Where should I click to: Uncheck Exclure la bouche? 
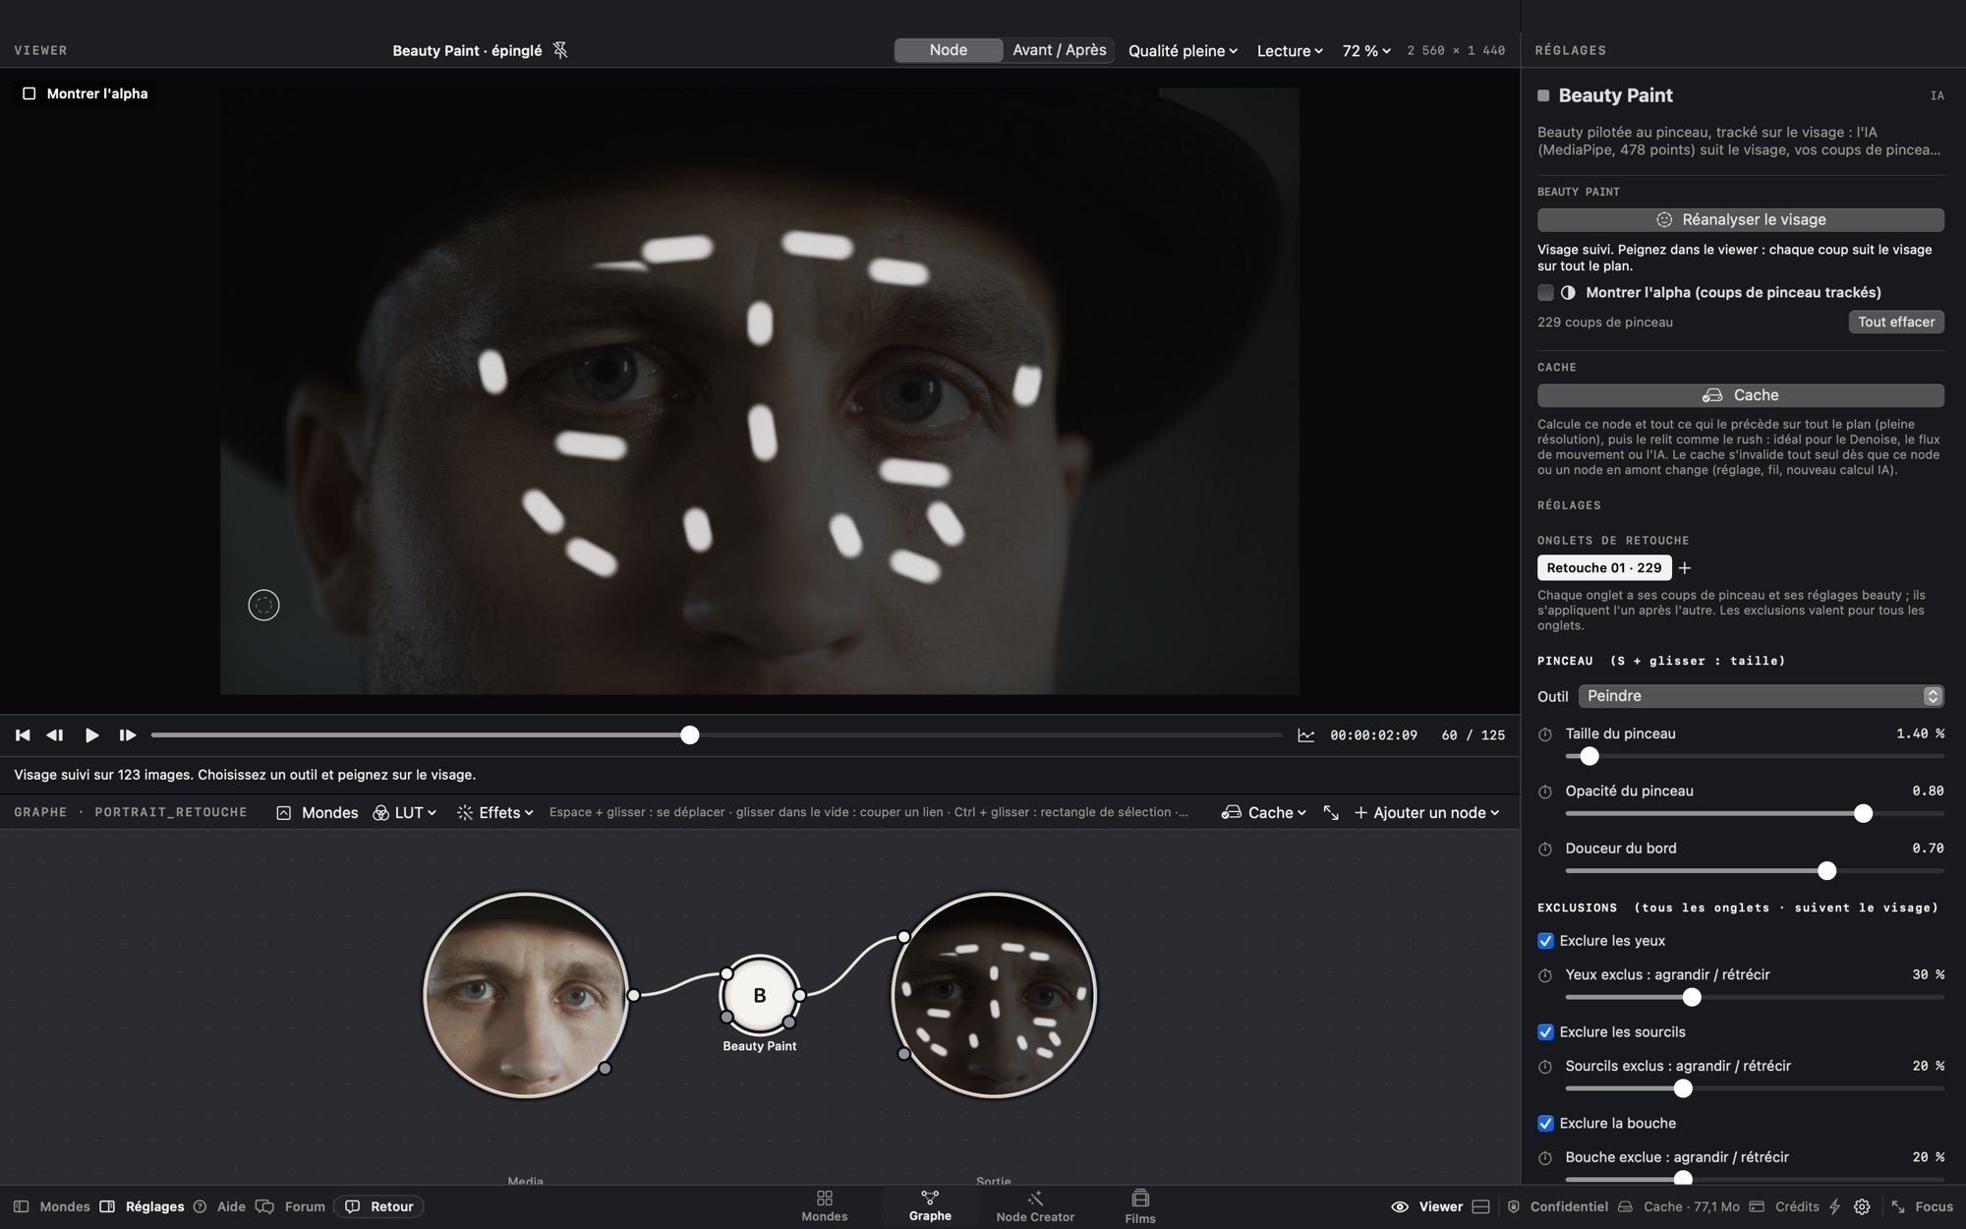click(1545, 1124)
